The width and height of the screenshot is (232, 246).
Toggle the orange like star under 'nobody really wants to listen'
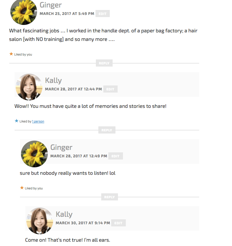(x=22, y=188)
